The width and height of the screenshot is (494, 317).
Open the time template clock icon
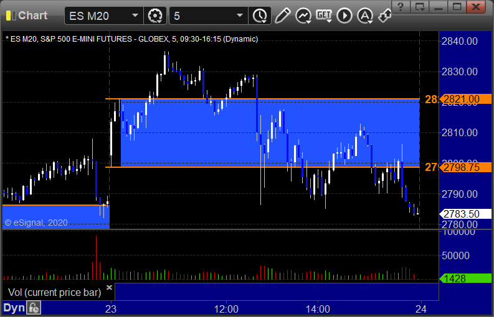point(260,16)
